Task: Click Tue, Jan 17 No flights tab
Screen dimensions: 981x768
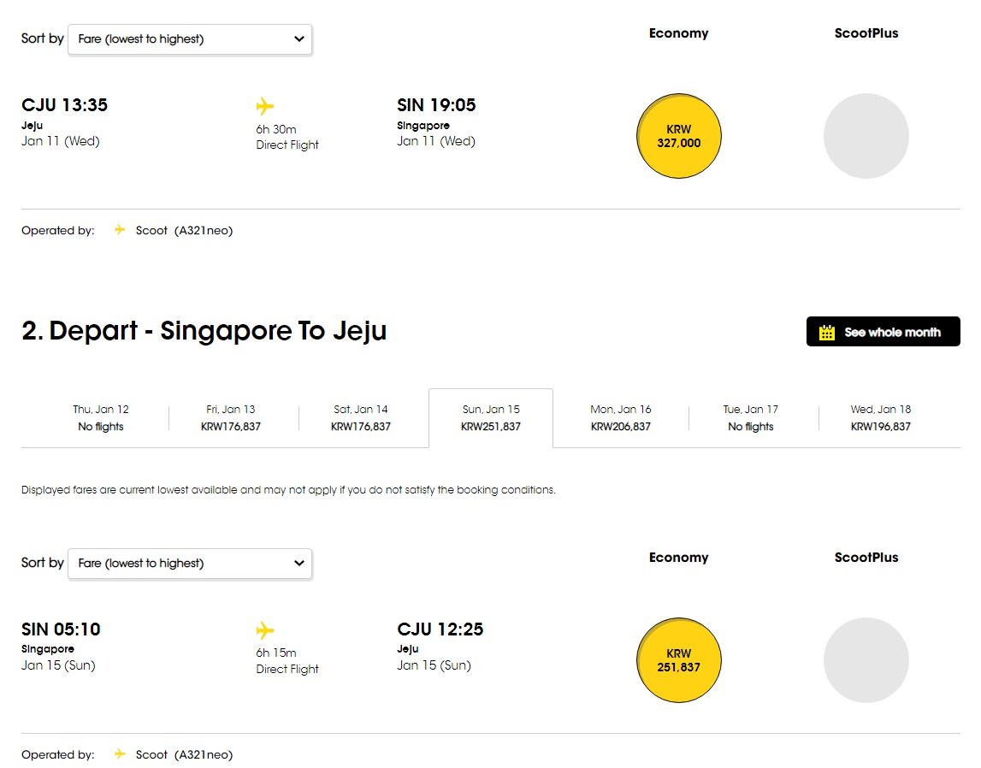Action: pos(751,417)
